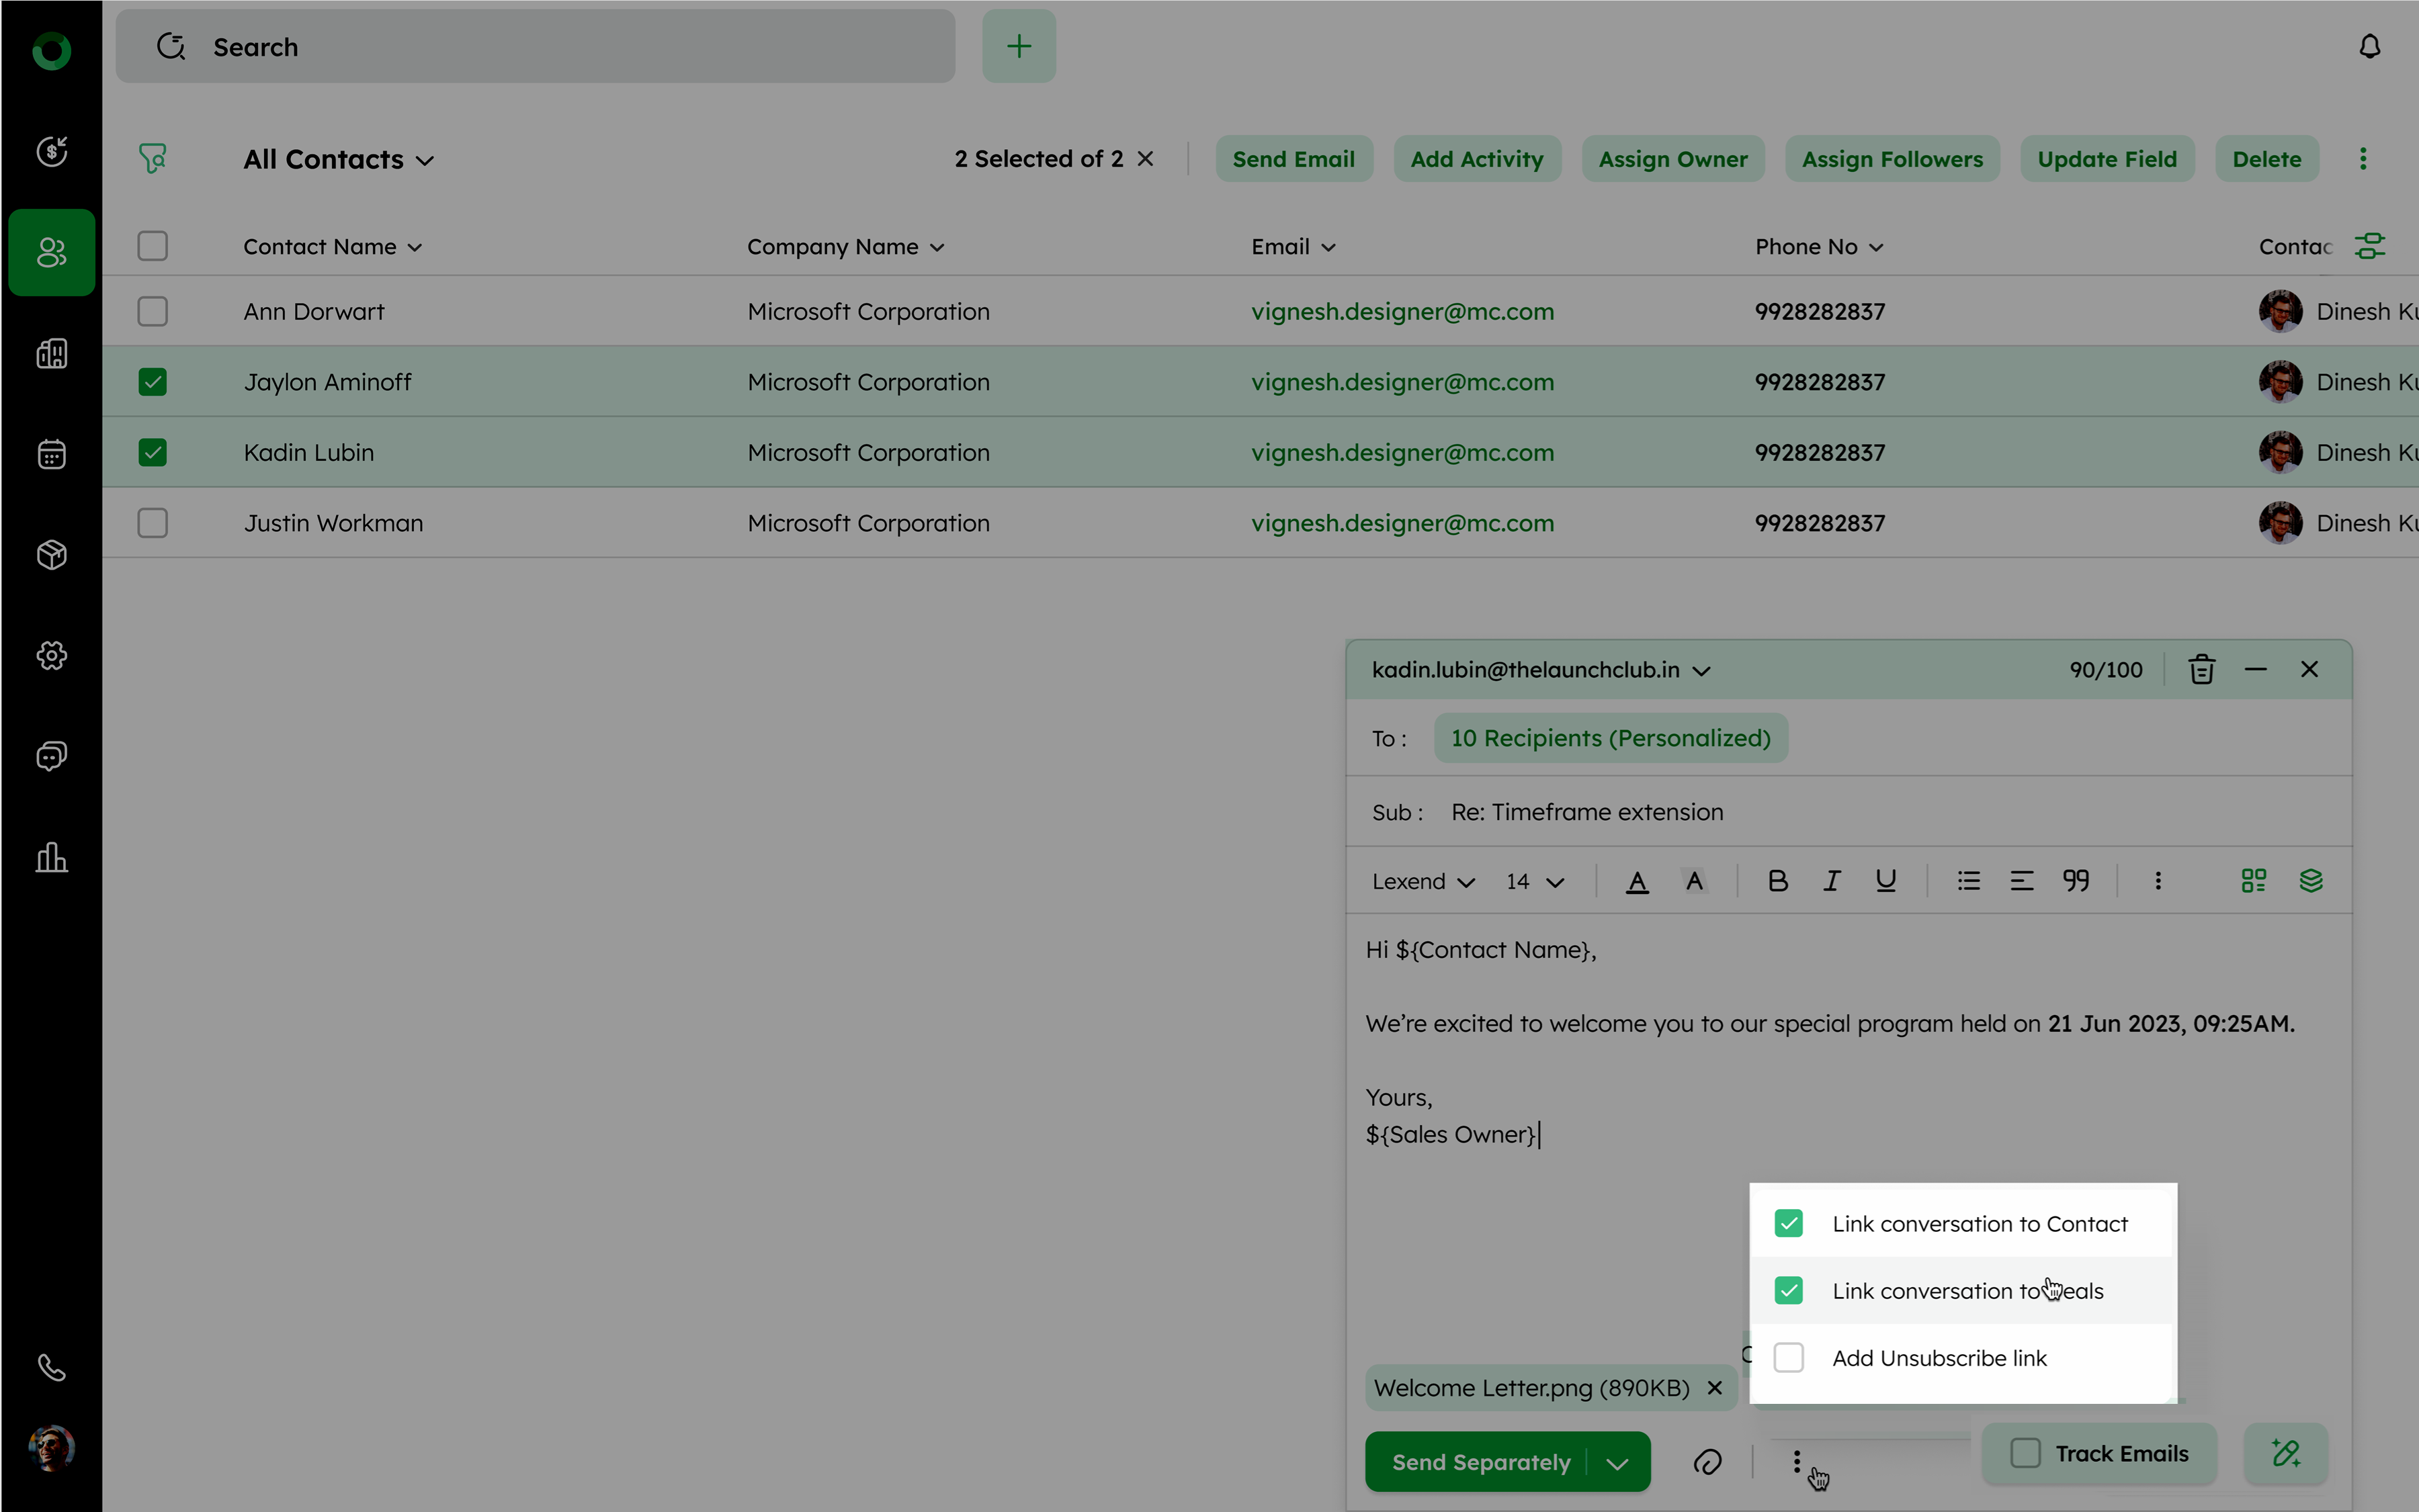Click the Update Field button

(x=2106, y=159)
